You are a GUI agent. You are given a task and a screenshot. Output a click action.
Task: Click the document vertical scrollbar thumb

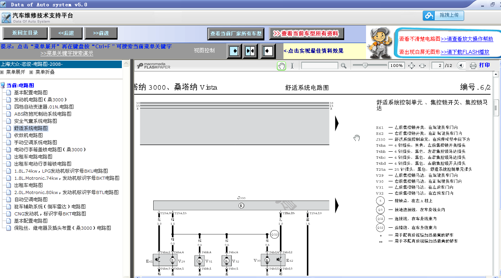point(496,109)
